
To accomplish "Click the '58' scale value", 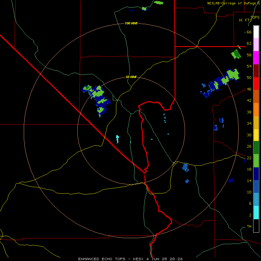I will point(249,55).
